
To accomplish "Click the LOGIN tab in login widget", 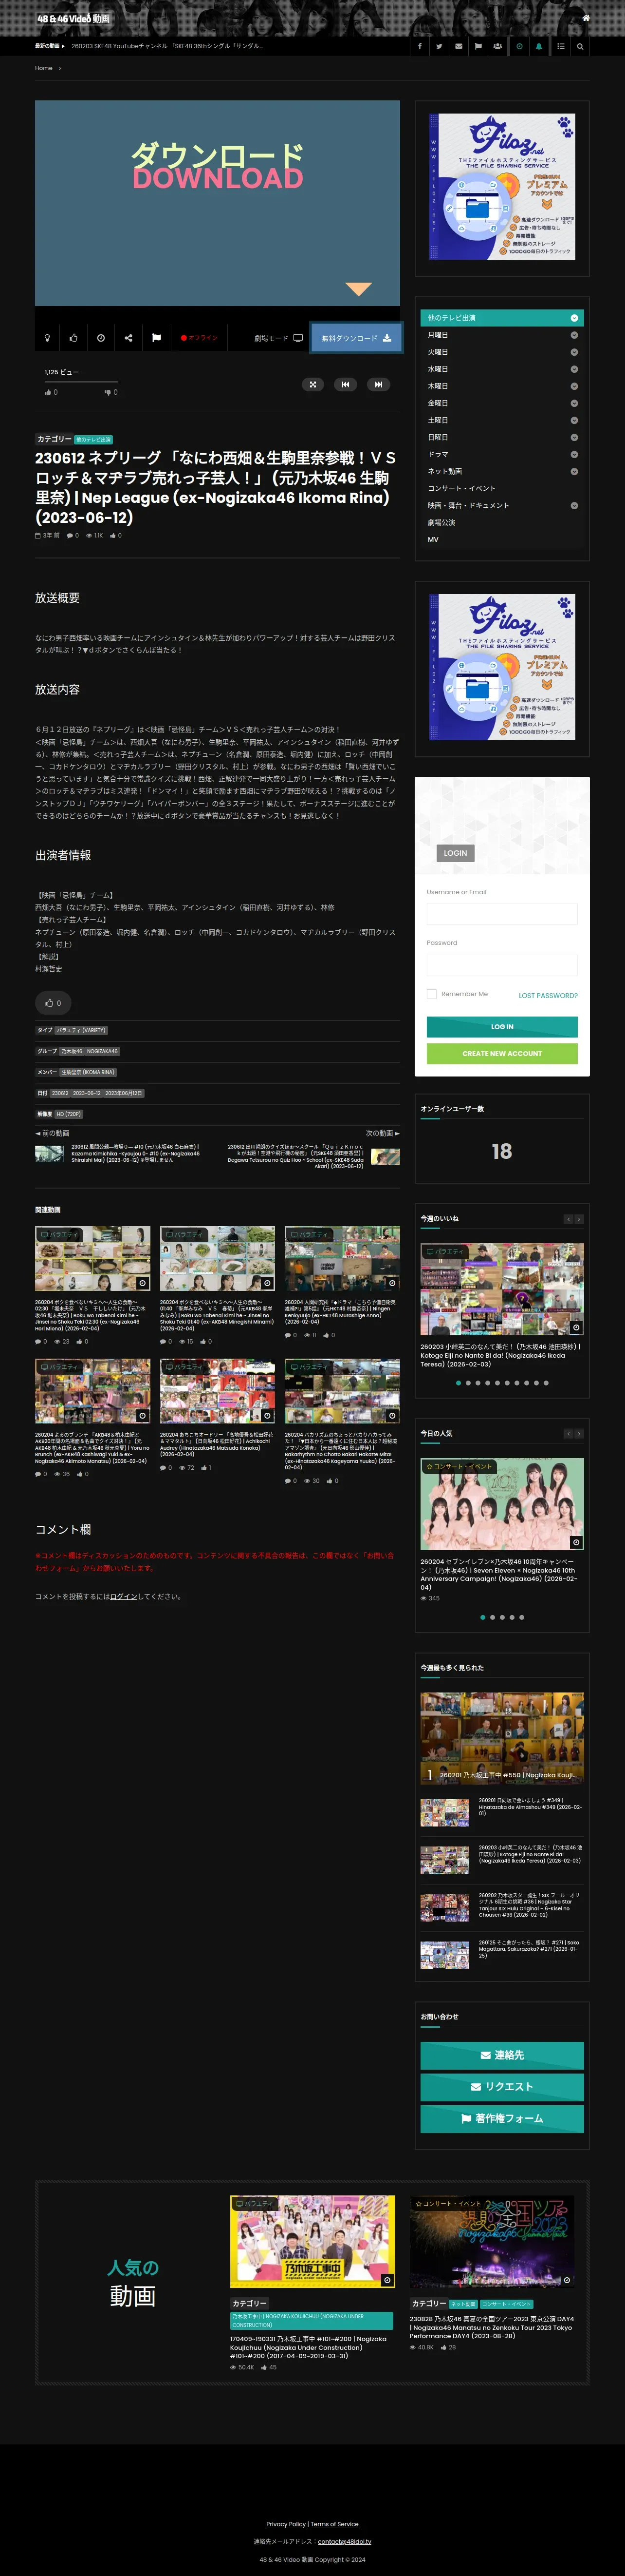I will coord(455,853).
